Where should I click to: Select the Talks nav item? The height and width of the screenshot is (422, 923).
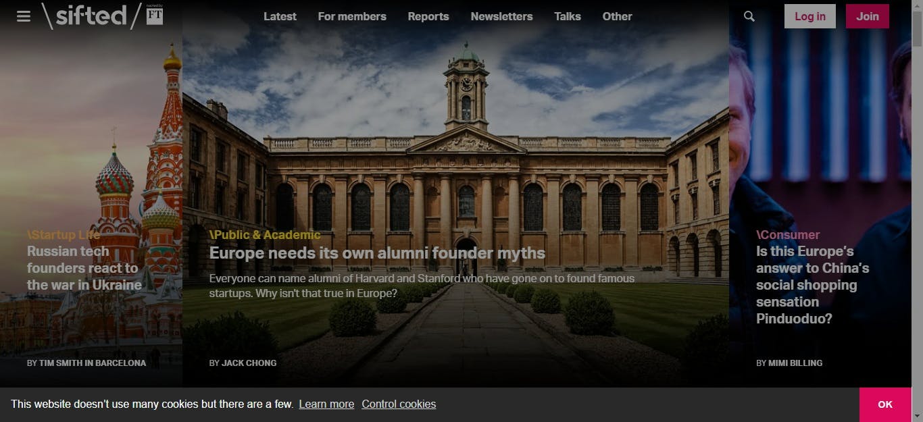click(x=568, y=16)
